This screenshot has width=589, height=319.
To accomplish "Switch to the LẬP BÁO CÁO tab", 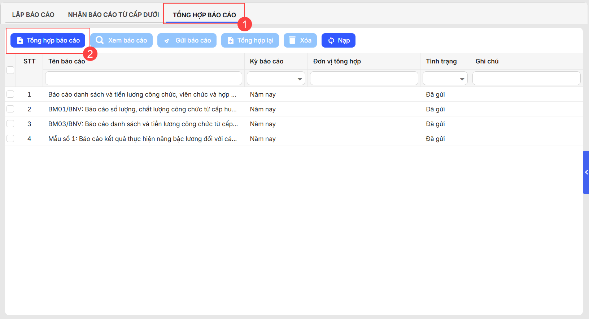I will tap(33, 15).
